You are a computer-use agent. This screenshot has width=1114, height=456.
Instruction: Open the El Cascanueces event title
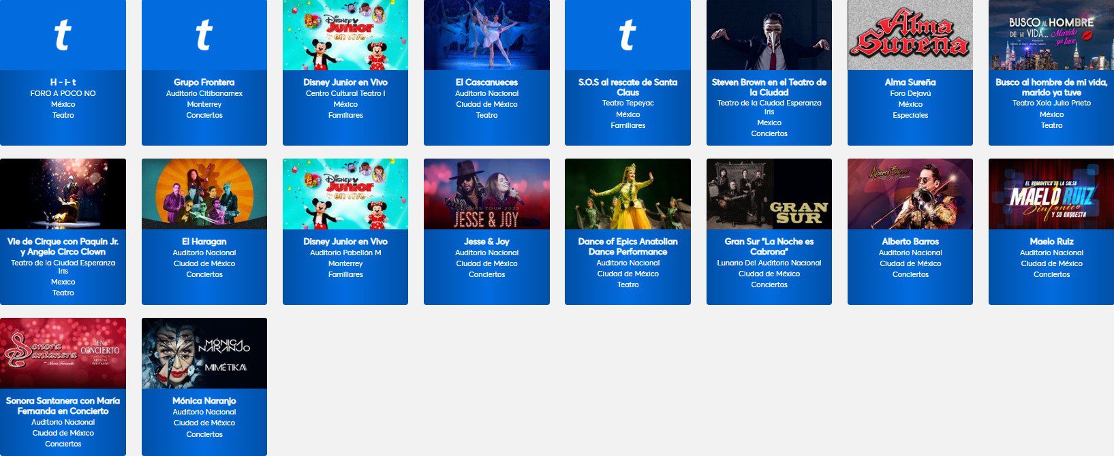click(486, 82)
